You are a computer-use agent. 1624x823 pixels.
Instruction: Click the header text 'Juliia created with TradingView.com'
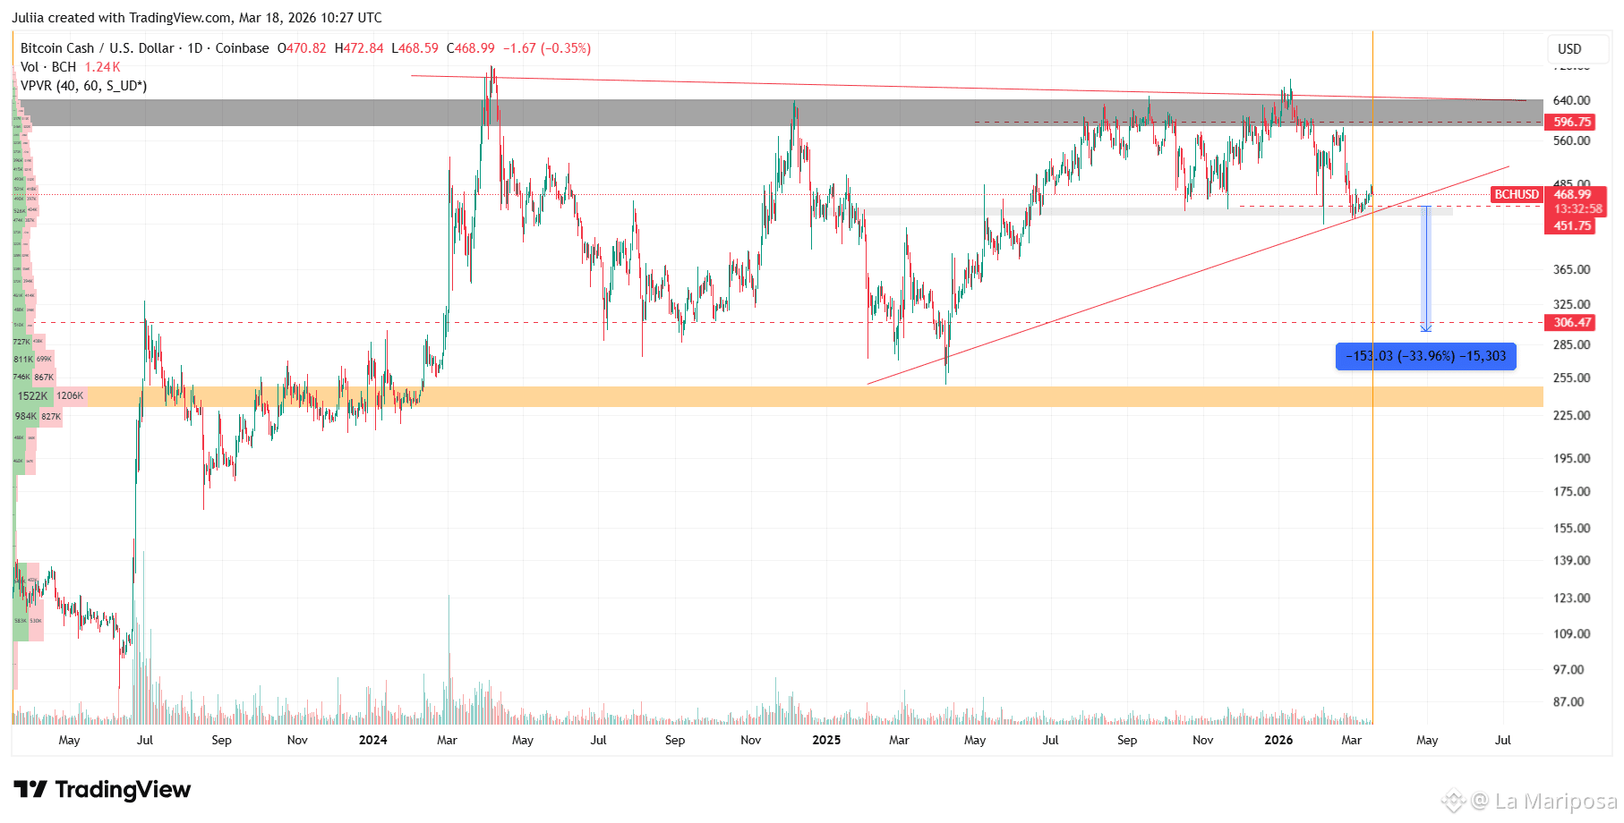coord(122,18)
